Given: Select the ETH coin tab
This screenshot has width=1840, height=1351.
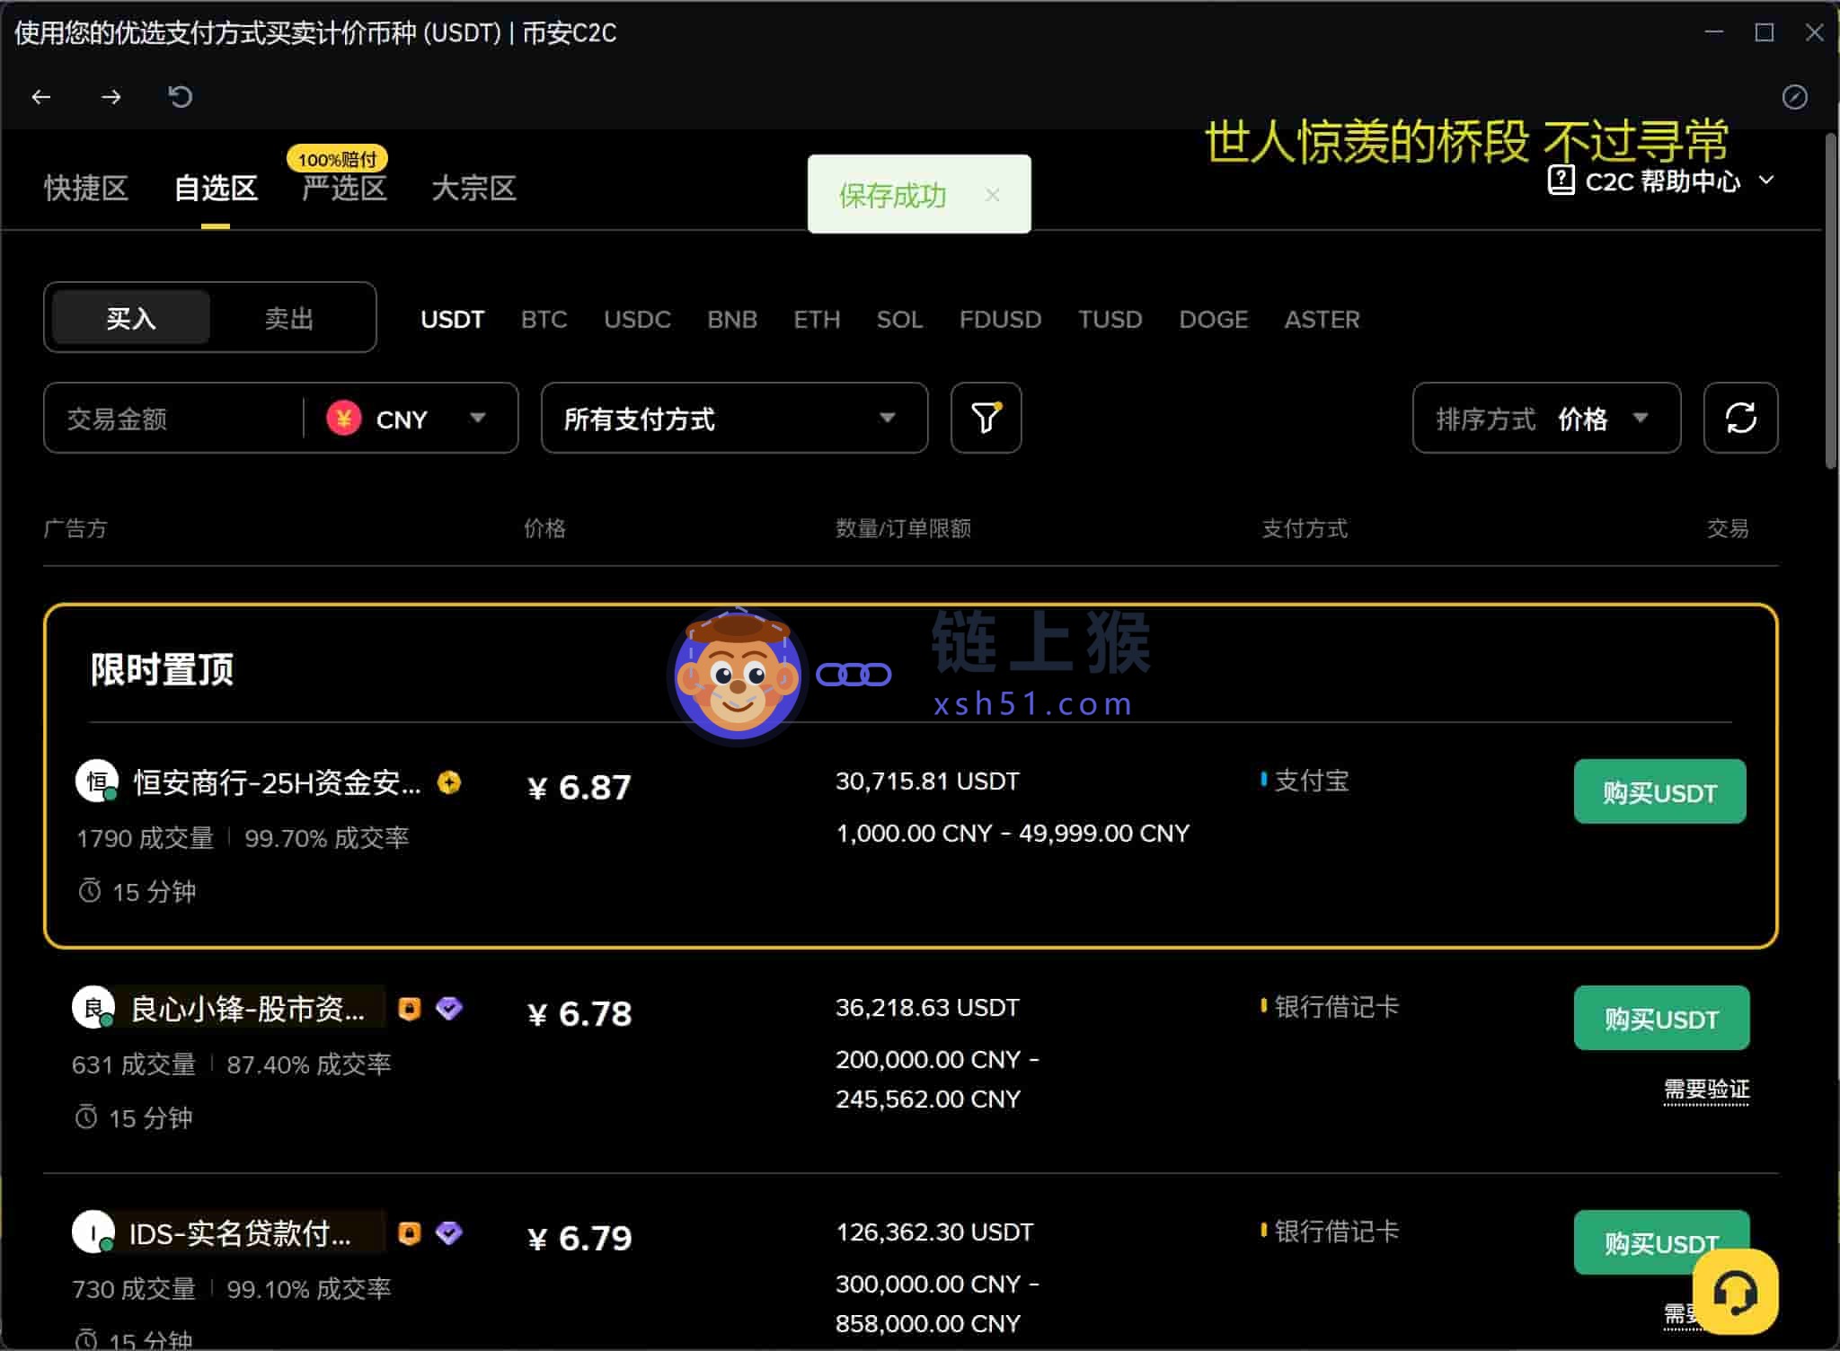Looking at the screenshot, I should click(x=817, y=319).
